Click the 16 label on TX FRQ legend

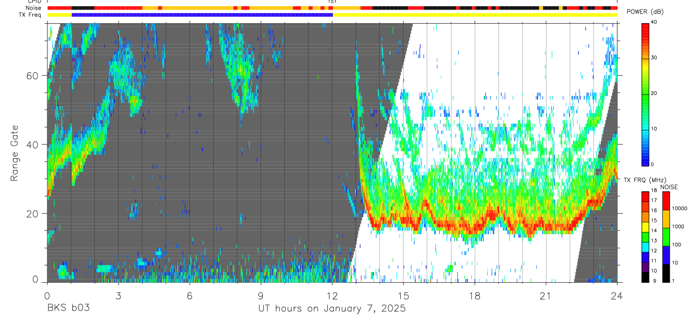[654, 211]
